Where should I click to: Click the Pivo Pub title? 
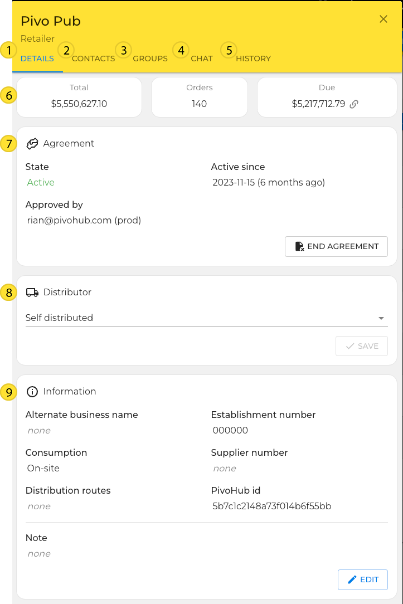pyautogui.click(x=51, y=21)
